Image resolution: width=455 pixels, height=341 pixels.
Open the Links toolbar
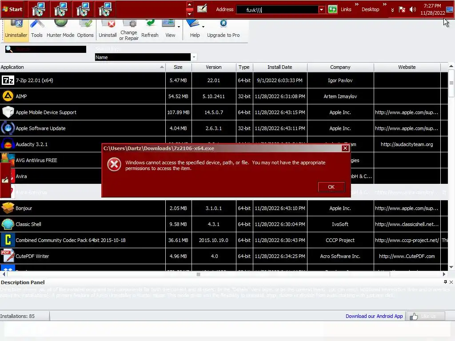pyautogui.click(x=346, y=9)
